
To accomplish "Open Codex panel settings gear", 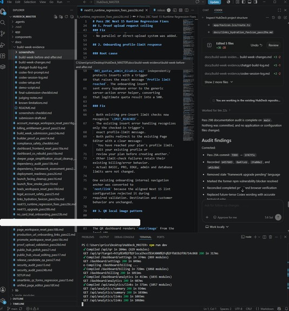I will (x=279, y=18).
